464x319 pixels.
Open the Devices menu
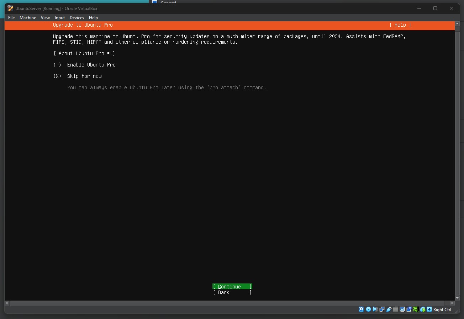[77, 17]
